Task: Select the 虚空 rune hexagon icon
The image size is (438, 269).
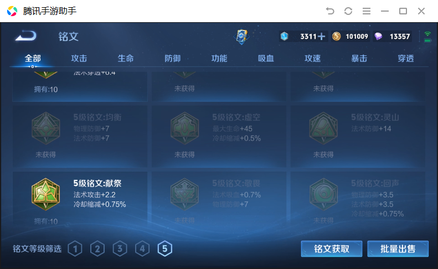Action: (x=184, y=128)
